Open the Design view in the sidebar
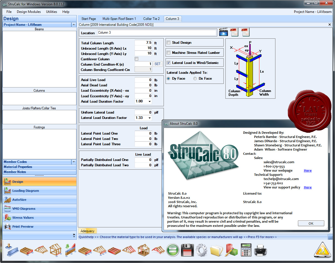 tap(40, 182)
